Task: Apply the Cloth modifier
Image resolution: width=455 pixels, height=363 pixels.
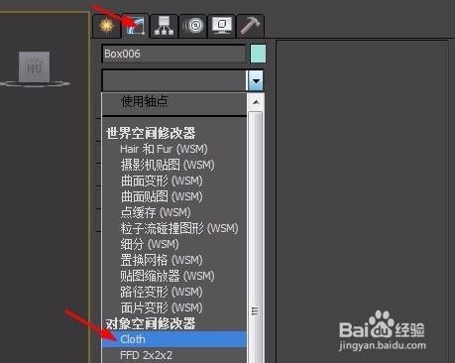Action: (174, 339)
